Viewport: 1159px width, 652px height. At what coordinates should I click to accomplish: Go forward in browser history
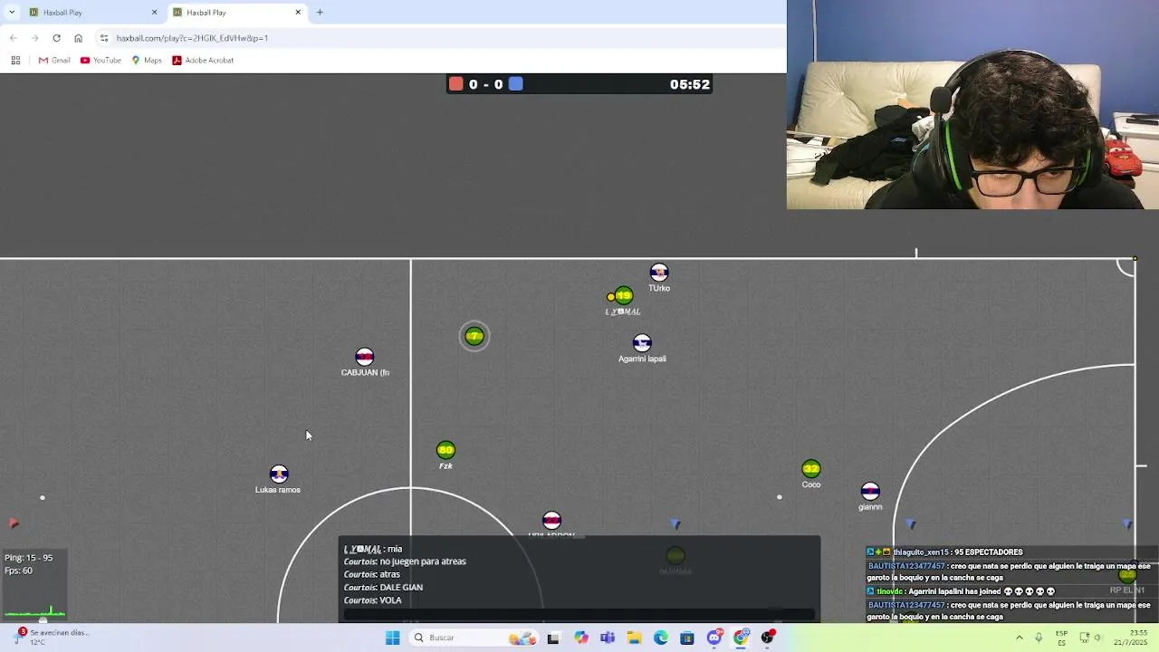(34, 38)
